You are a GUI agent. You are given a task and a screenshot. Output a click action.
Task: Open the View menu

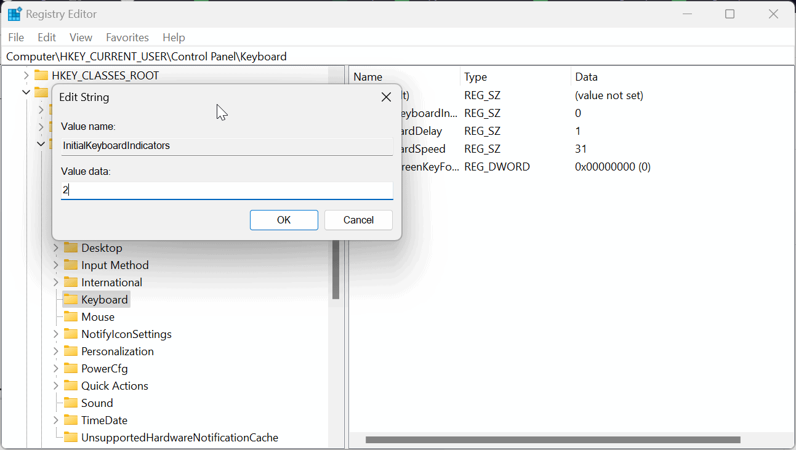pos(81,38)
